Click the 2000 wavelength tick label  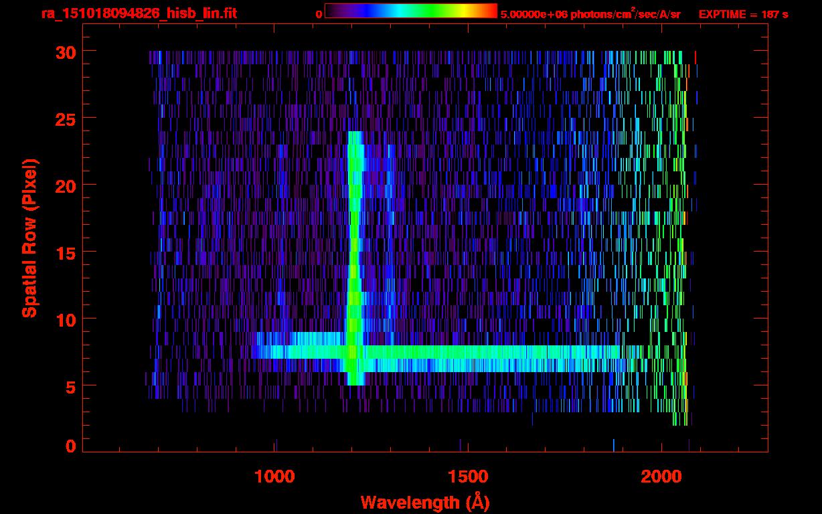(661, 477)
